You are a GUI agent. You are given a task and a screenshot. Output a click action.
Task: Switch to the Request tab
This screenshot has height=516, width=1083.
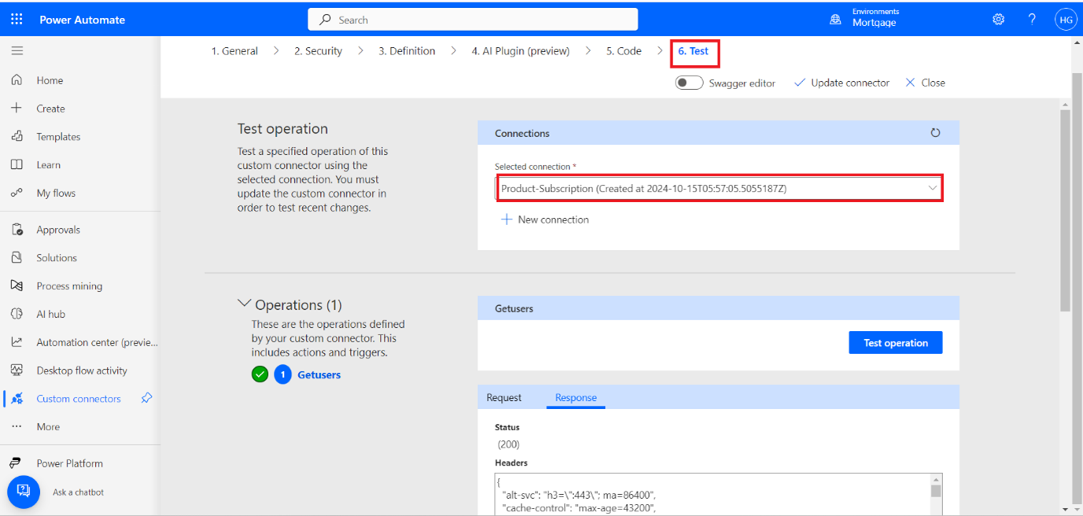(x=503, y=398)
